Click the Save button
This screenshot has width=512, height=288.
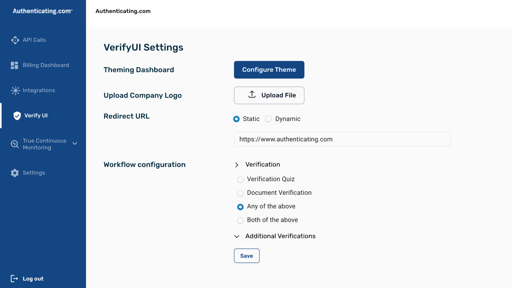click(247, 256)
